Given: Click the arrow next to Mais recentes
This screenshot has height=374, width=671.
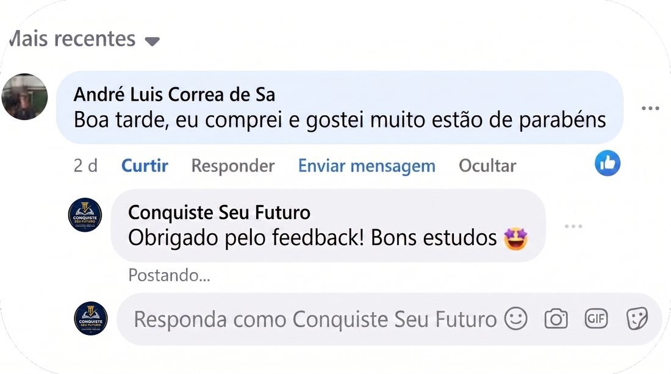Looking at the screenshot, I should tap(152, 41).
